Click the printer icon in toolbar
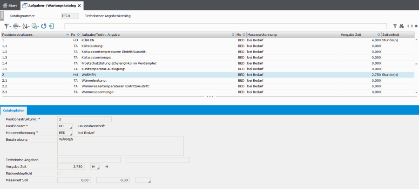Screen dimensions: 419x189 [17, 26]
